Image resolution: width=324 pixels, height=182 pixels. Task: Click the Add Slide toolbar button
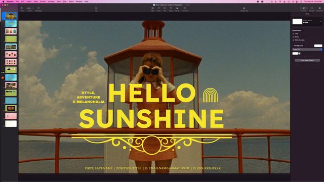coord(38,9)
